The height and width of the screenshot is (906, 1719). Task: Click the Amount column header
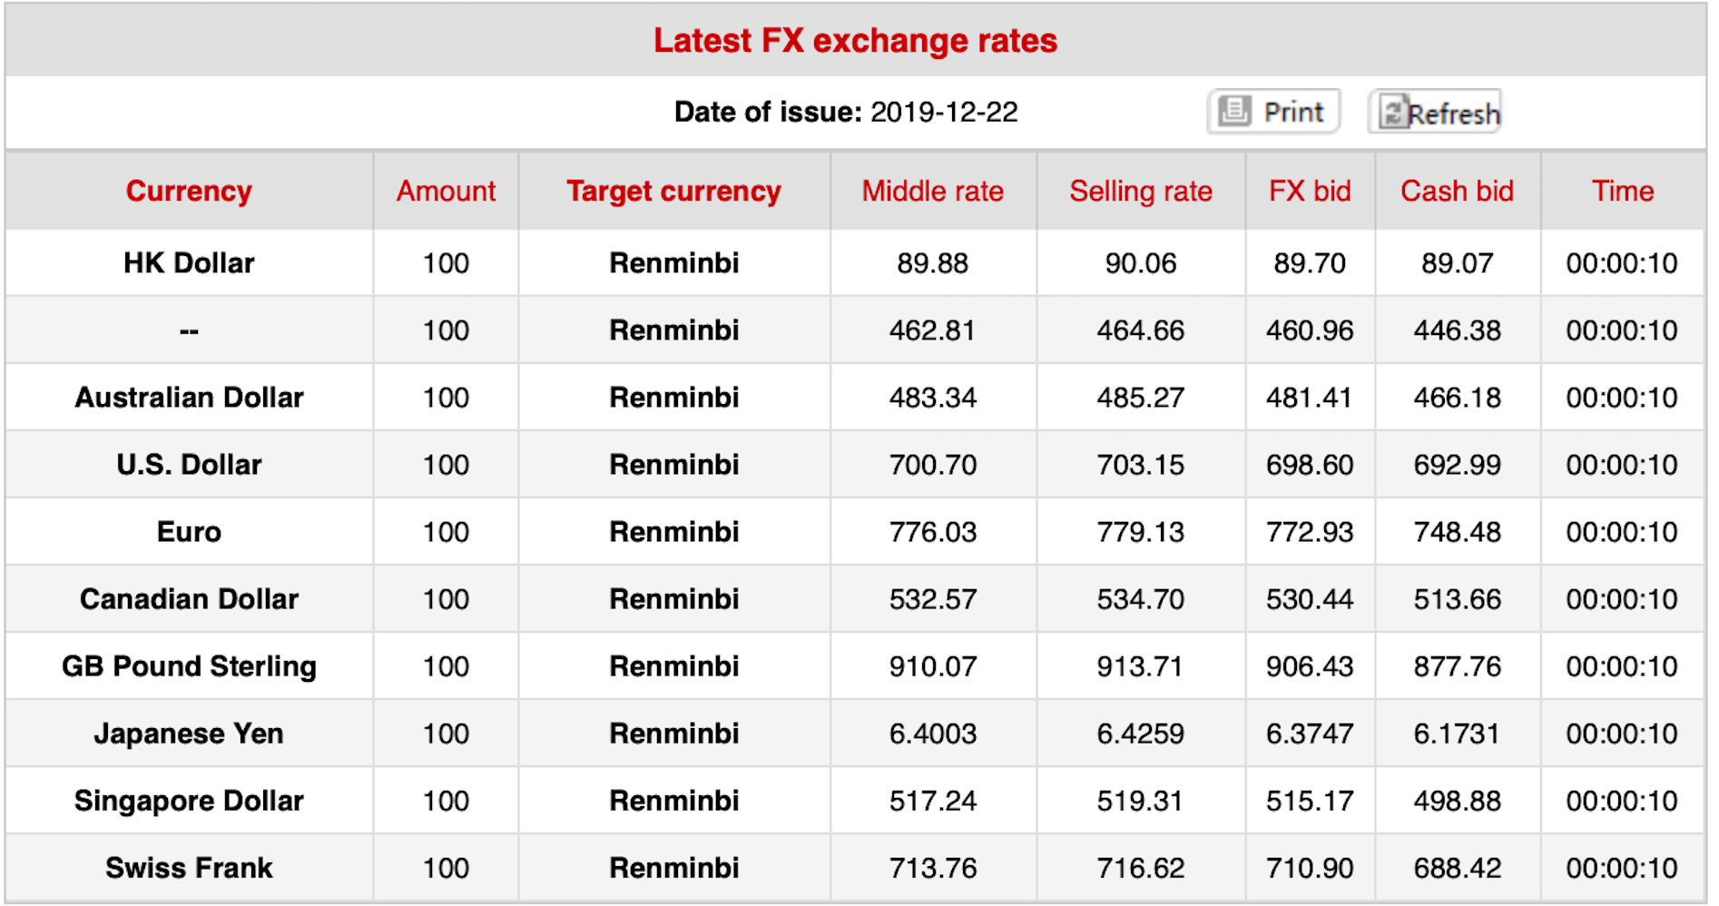[x=446, y=191]
